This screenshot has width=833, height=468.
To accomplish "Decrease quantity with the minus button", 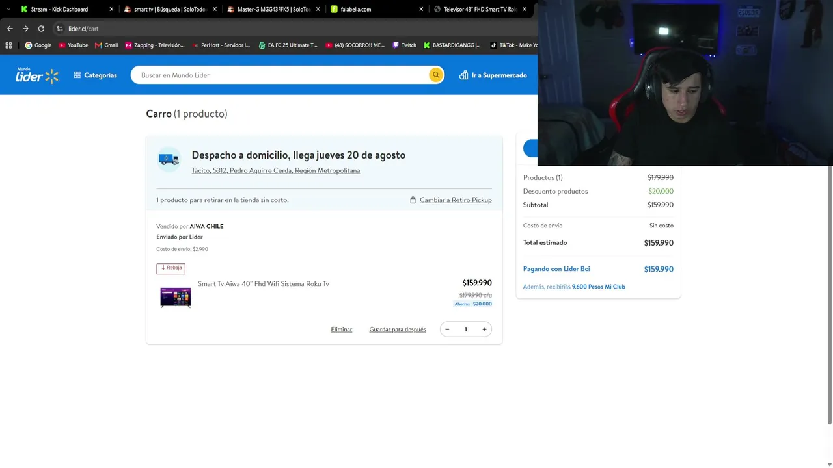I will point(447,330).
